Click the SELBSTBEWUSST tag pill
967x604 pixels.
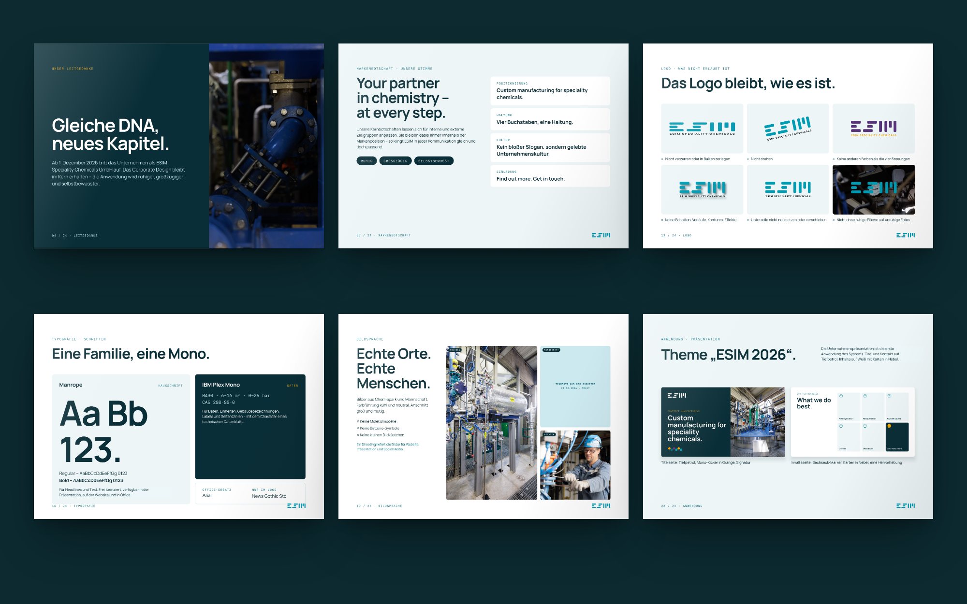(x=434, y=161)
